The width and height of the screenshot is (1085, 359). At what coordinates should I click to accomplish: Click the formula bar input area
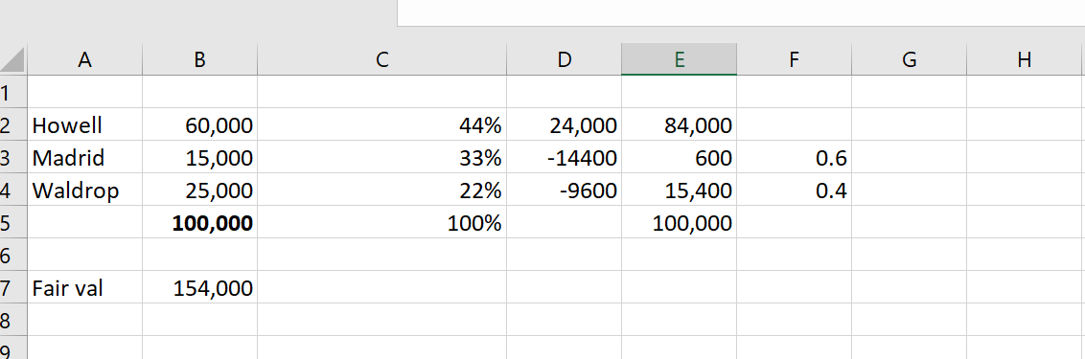point(740,12)
